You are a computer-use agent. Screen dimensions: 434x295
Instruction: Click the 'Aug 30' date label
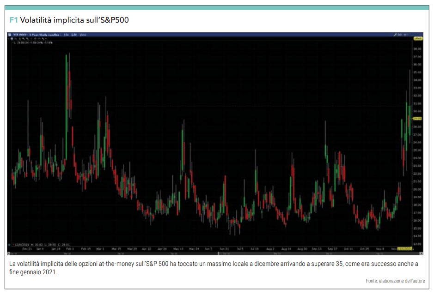point(302,249)
